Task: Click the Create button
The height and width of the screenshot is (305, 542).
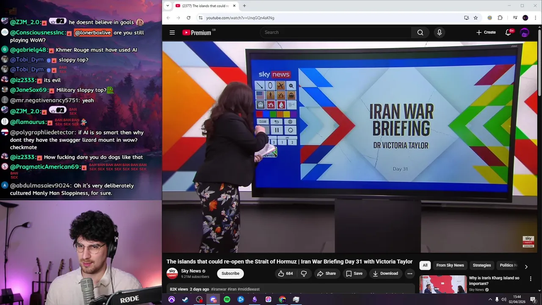Action: pos(486,32)
